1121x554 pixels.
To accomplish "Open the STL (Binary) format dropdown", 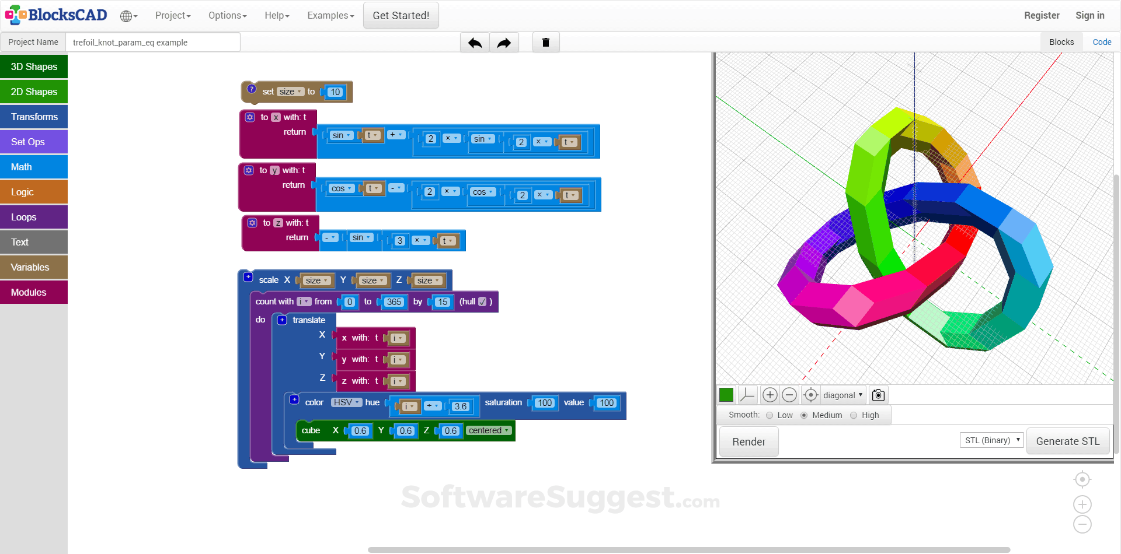I will (991, 440).
